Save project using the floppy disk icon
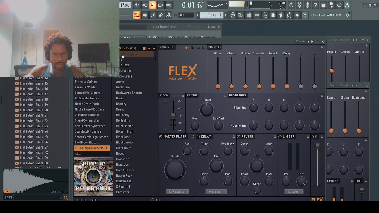379x213 pixels. coord(323,5)
